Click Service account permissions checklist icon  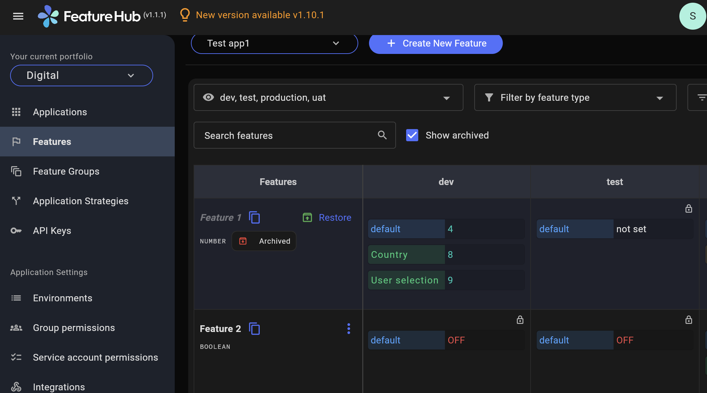click(x=16, y=357)
